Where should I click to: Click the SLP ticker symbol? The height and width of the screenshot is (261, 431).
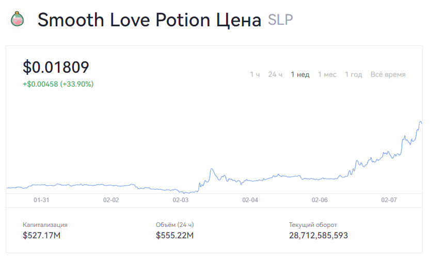pos(280,21)
